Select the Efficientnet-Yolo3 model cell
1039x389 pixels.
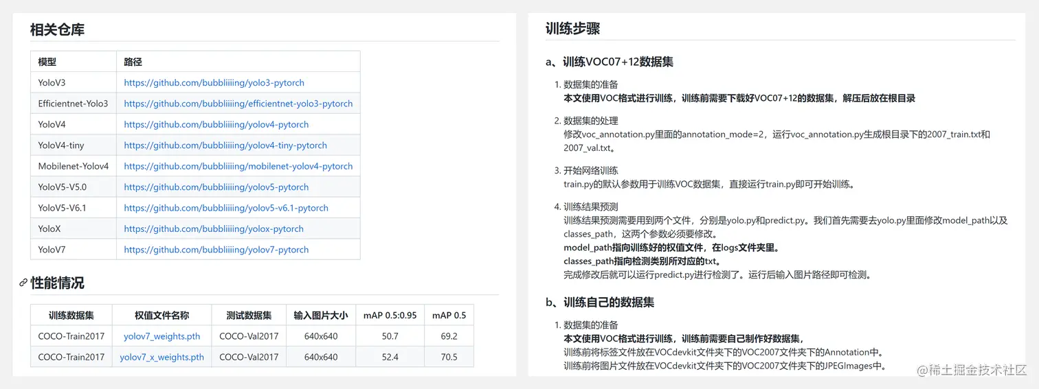[x=73, y=104]
